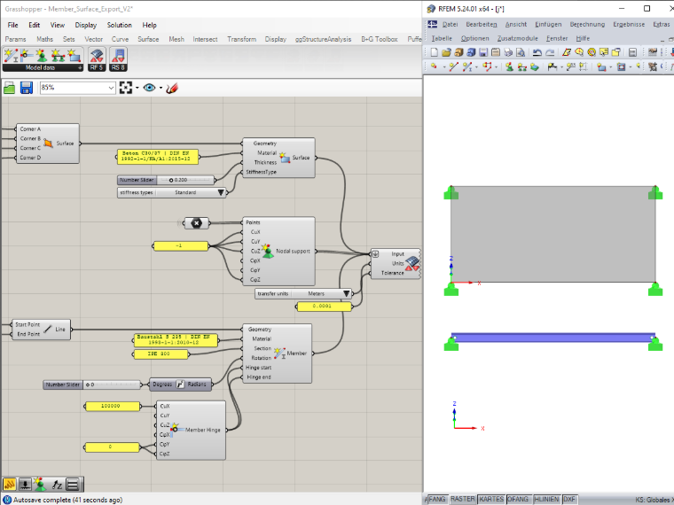Toggle the orange widget at canvas bottom-left
This screenshot has height=505, width=674.
(x=10, y=485)
